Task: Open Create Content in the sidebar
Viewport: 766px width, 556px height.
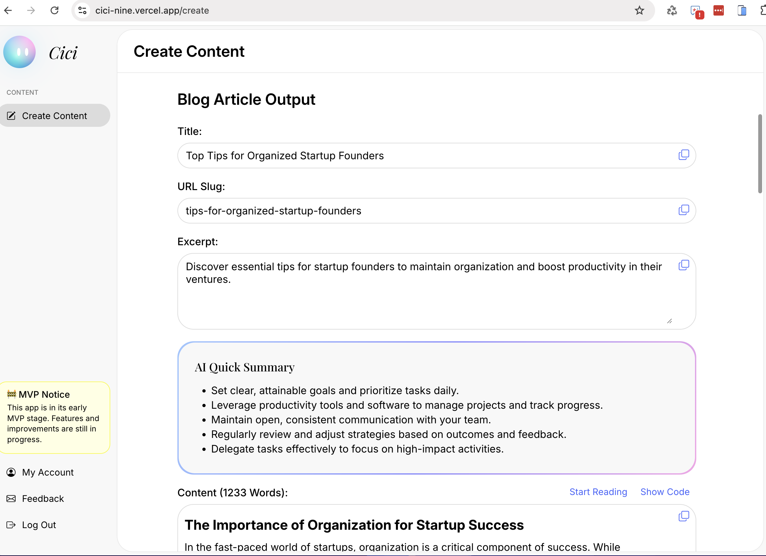Action: [x=55, y=115]
